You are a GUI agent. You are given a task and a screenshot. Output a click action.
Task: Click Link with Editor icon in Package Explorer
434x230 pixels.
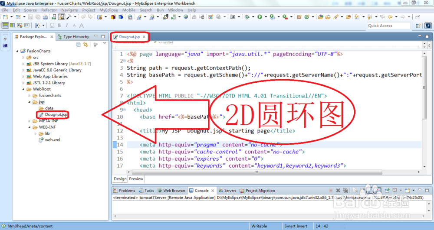[x=85, y=45]
